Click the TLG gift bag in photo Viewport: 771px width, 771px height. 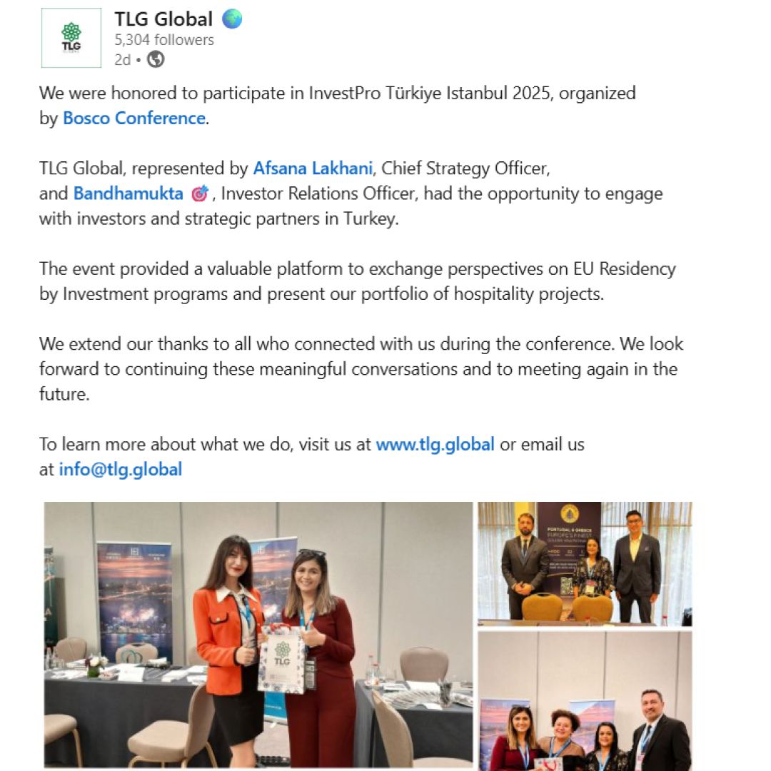click(x=282, y=660)
